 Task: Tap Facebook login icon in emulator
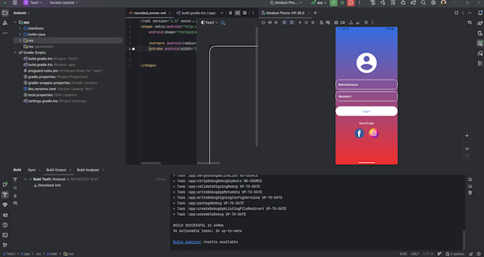coord(359,133)
